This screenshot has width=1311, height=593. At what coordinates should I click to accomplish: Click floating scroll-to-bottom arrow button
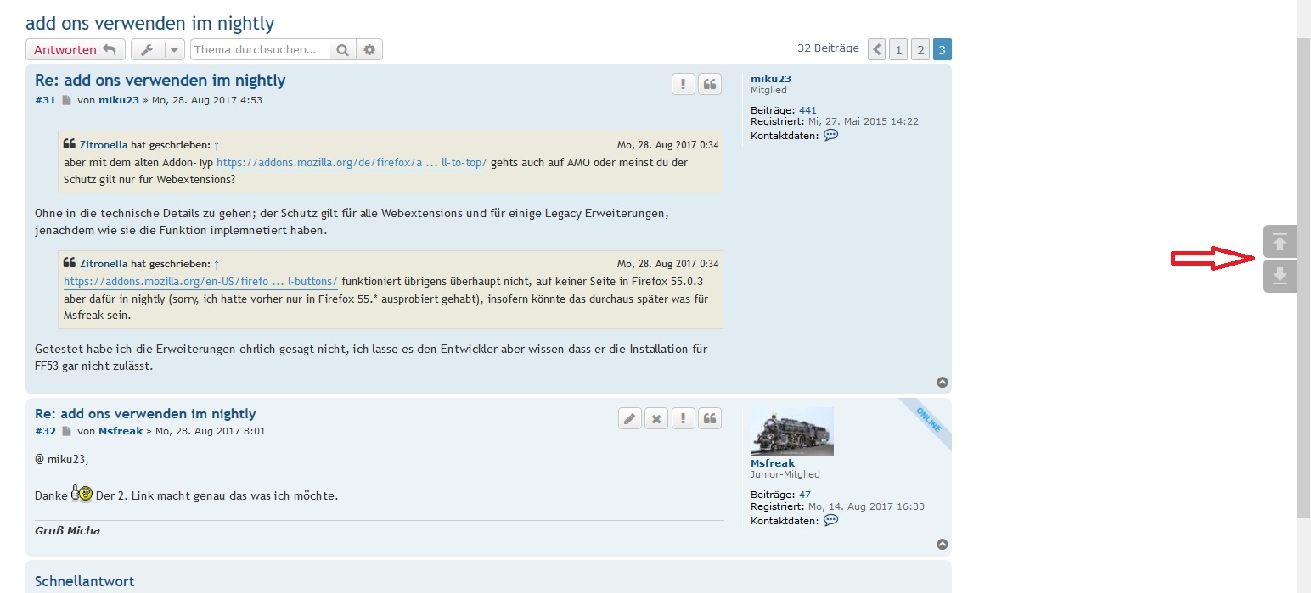pos(1280,277)
